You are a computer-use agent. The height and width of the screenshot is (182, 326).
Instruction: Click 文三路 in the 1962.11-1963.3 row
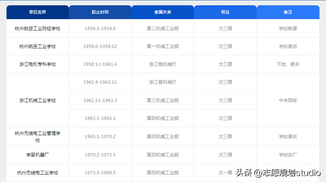225,100
